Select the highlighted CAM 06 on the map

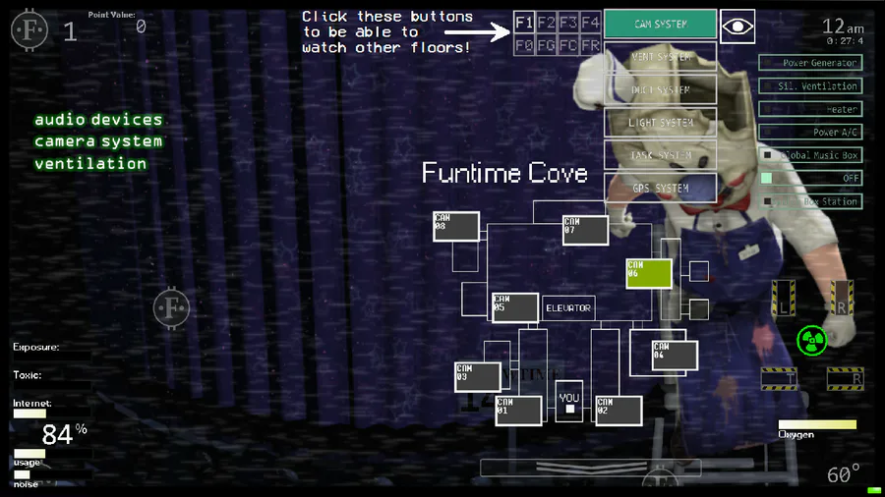pyautogui.click(x=649, y=273)
